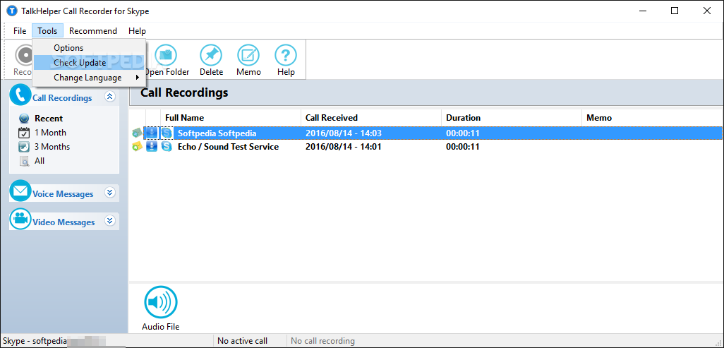This screenshot has width=724, height=348.
Task: Click the No call recording status
Action: 322,341
